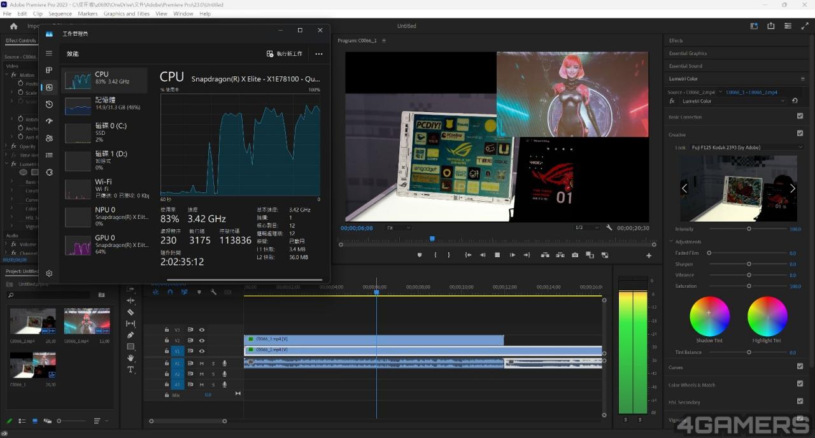Click the Export Frame camera icon
Screen dimensions: 815x438
point(575,255)
